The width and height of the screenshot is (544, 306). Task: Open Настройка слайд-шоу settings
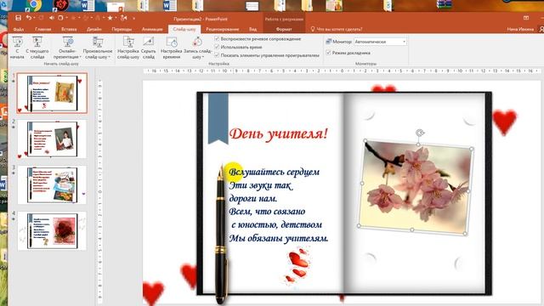(x=128, y=48)
